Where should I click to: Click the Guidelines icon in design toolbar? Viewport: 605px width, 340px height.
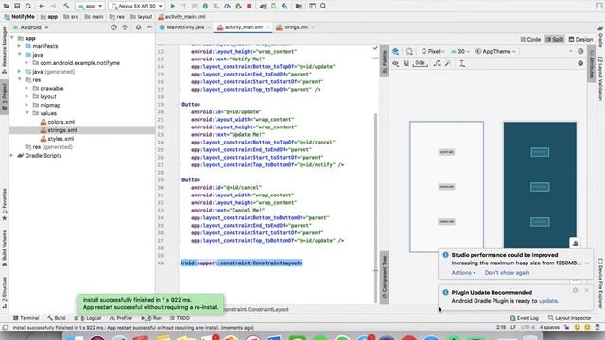pos(462,63)
